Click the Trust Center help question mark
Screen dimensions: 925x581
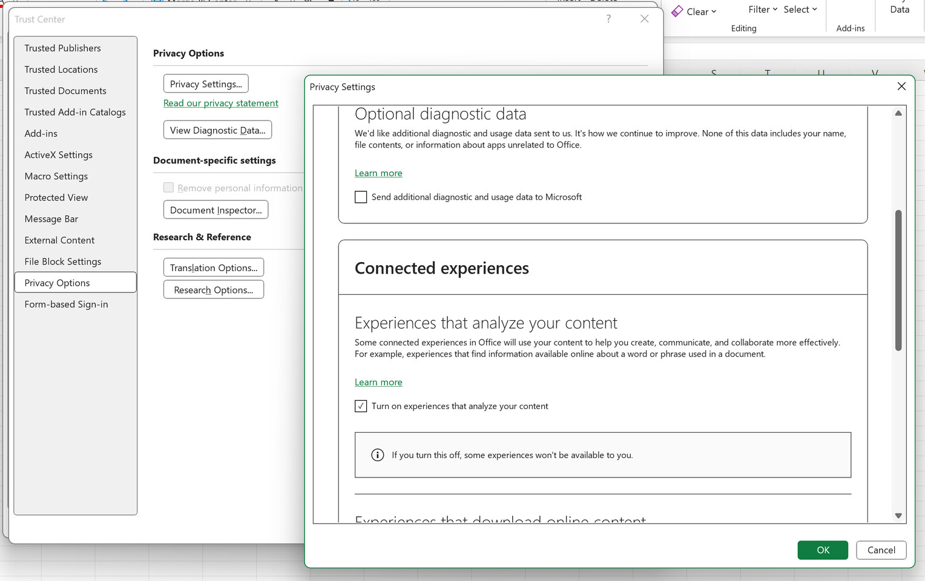coord(608,19)
